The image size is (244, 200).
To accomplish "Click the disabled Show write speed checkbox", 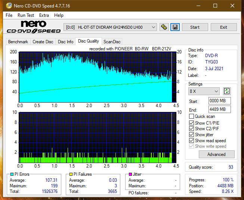I will 191,146.
